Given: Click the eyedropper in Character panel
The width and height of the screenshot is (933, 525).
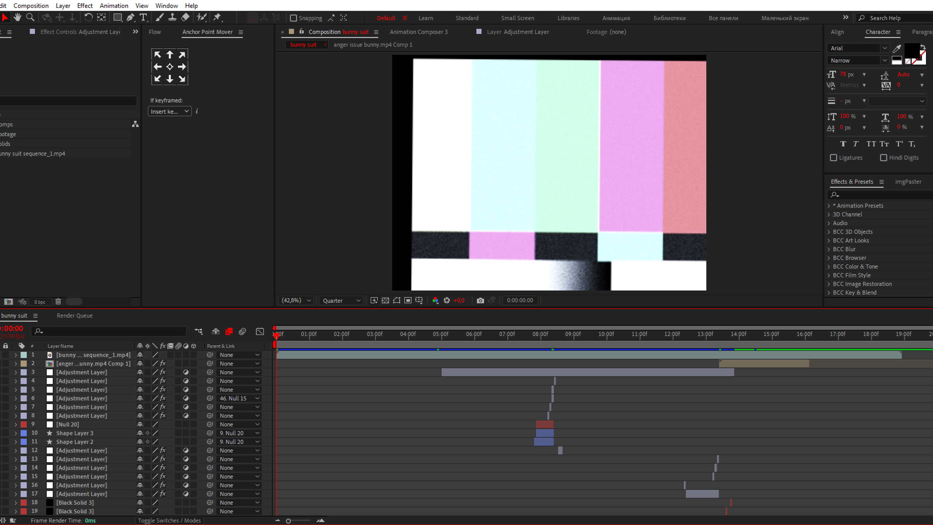Looking at the screenshot, I should pyautogui.click(x=897, y=48).
